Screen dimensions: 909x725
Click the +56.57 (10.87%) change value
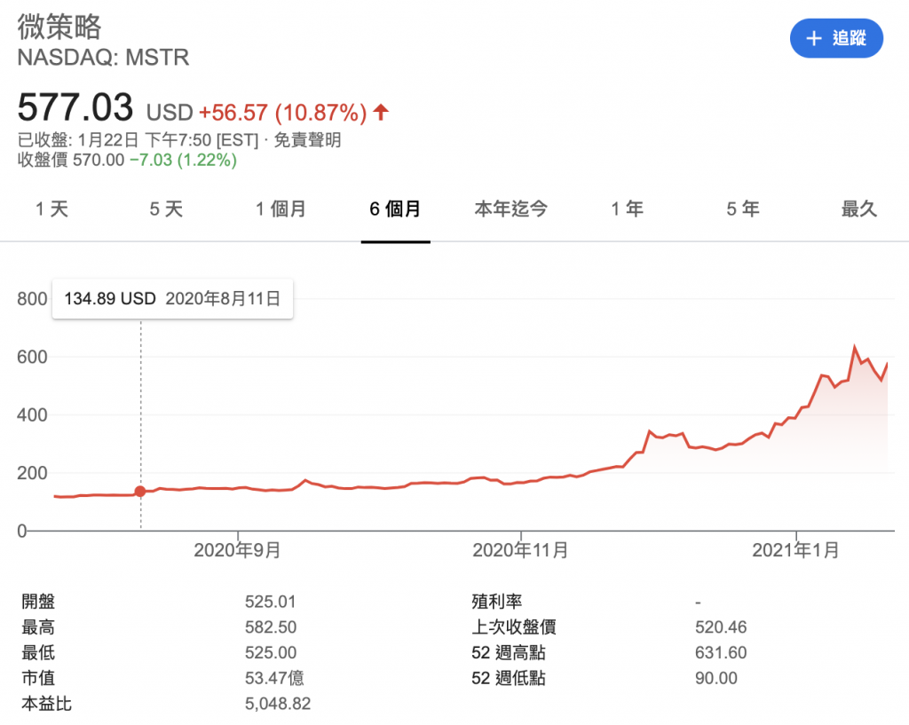283,113
